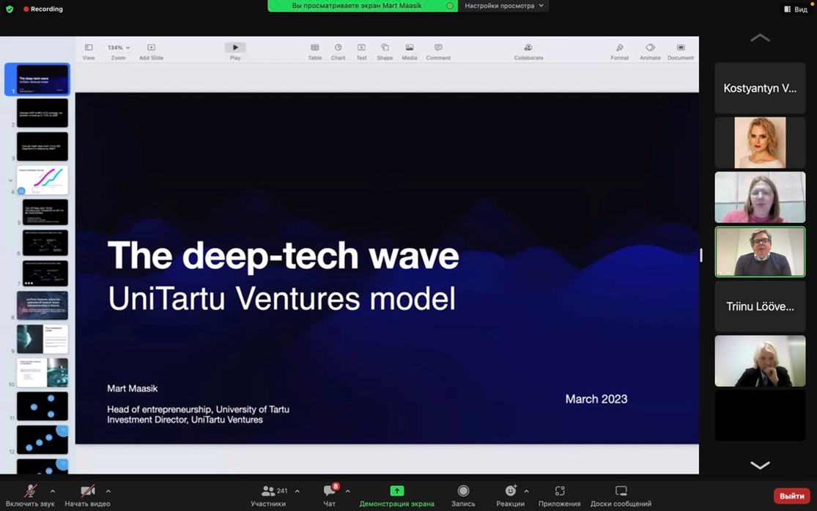Select slide 5 thumbnail in navigator
Viewport: 817px width, 511px height.
45,212
